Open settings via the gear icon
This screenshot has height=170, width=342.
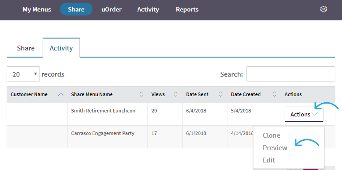click(x=323, y=9)
